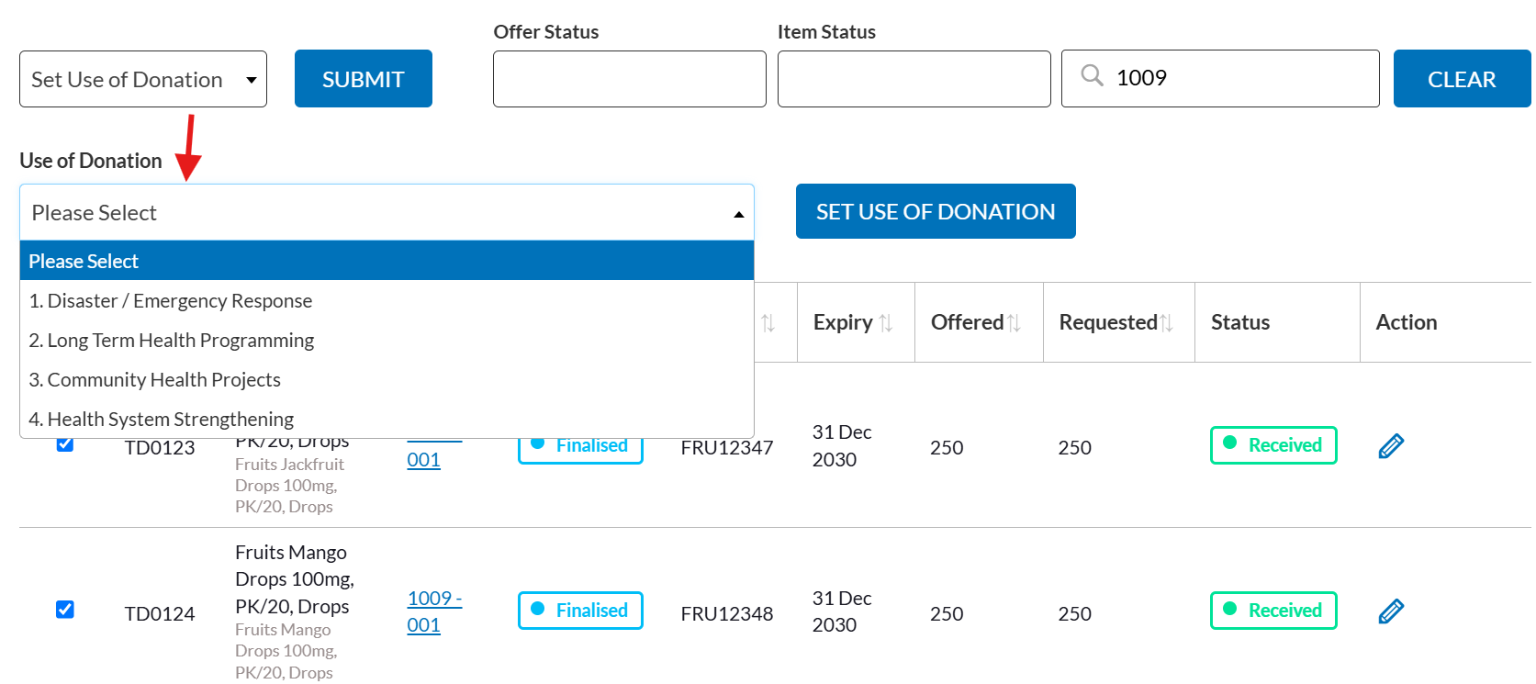Sort table by Expiry column arrows

point(886,323)
